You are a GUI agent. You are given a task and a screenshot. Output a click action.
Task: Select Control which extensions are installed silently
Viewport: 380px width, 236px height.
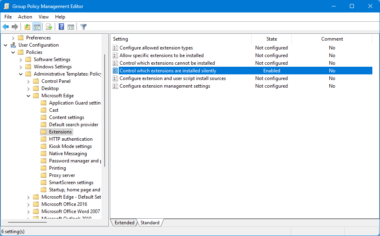tap(168, 71)
